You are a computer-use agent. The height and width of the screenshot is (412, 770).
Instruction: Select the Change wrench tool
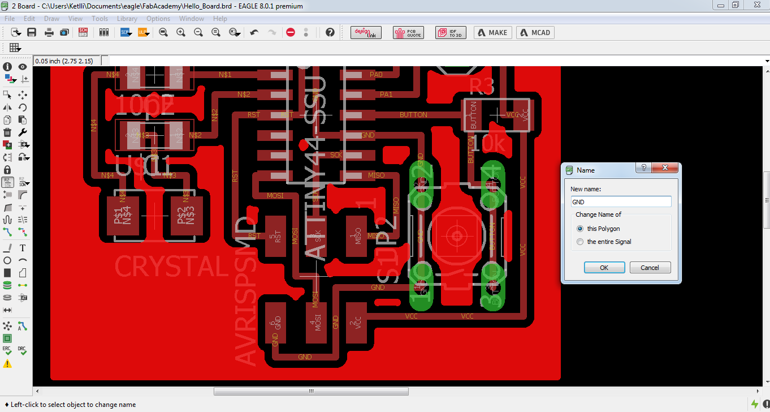tap(23, 132)
